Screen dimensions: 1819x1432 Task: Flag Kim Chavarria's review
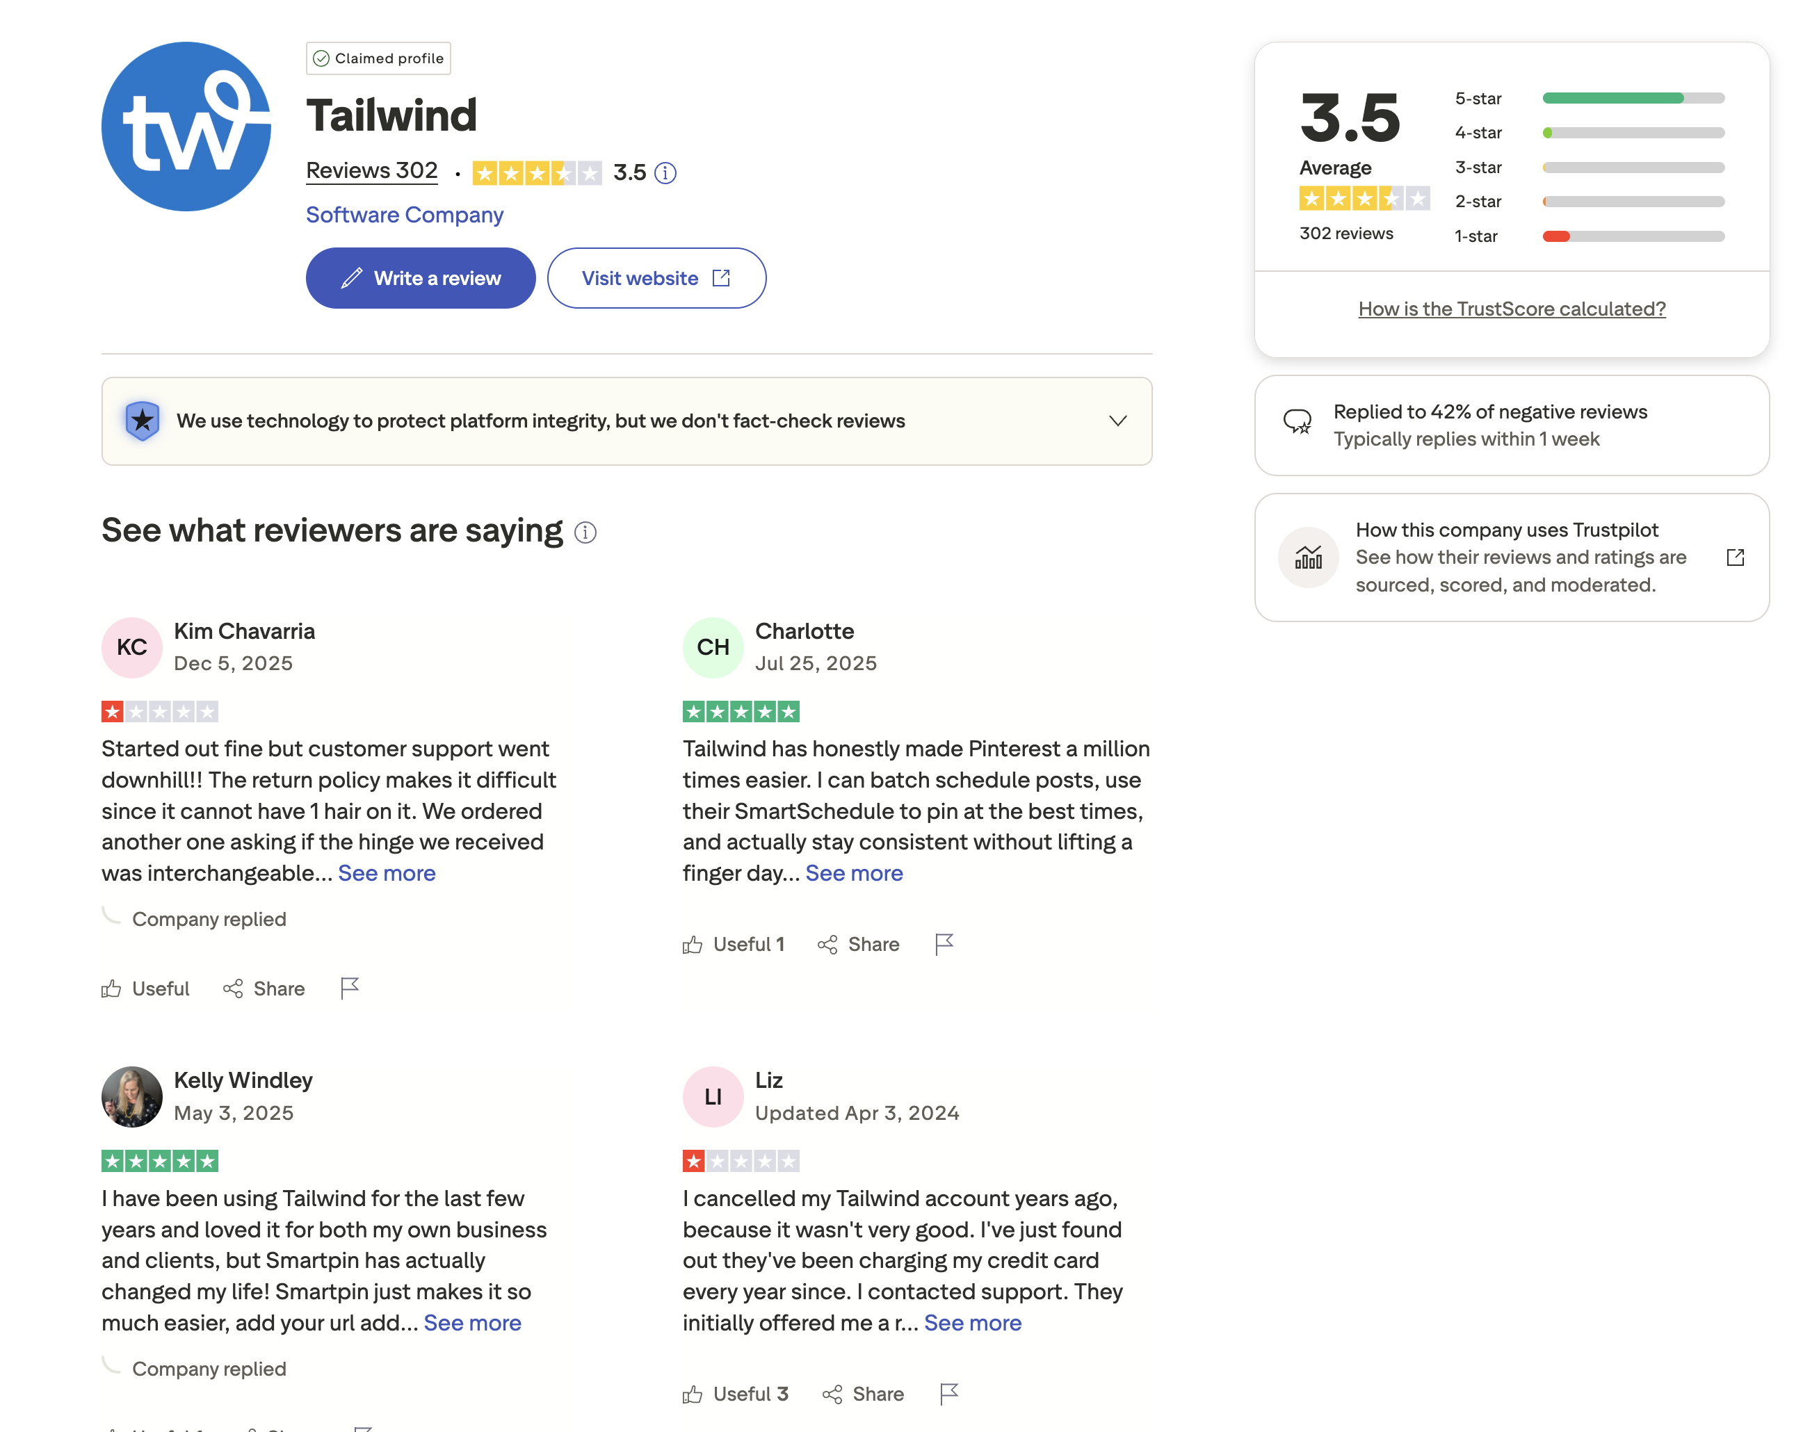pyautogui.click(x=350, y=988)
